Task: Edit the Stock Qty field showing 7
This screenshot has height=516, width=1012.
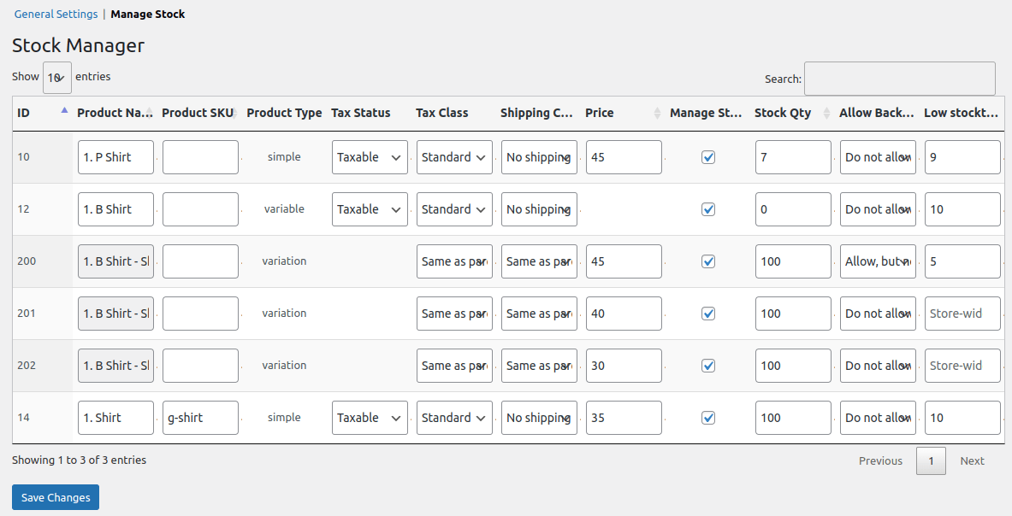Action: pos(793,157)
